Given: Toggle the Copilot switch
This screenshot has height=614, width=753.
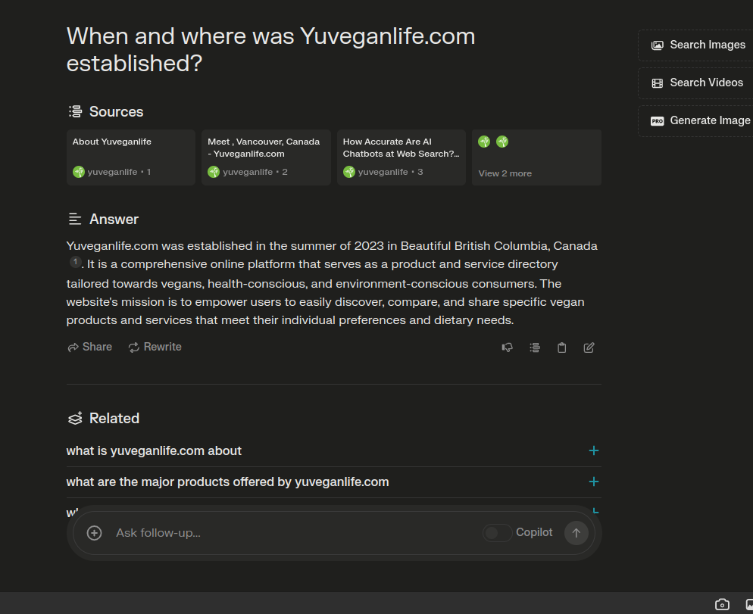Looking at the screenshot, I should [498, 533].
